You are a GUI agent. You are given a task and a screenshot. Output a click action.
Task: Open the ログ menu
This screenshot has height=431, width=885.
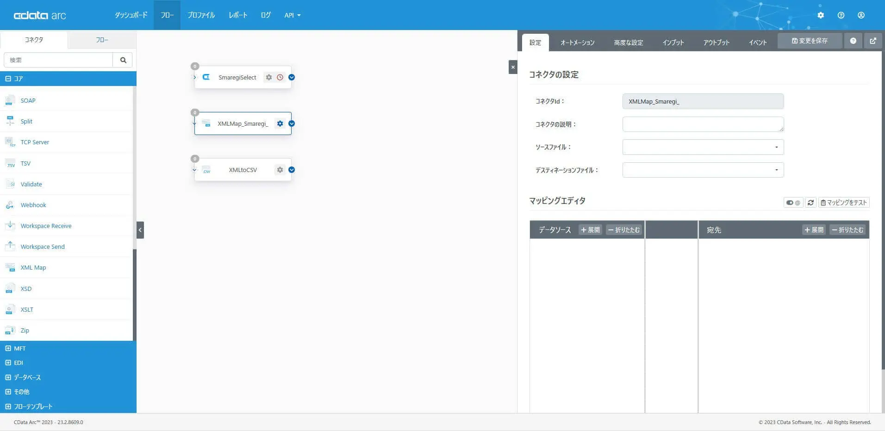tap(266, 15)
